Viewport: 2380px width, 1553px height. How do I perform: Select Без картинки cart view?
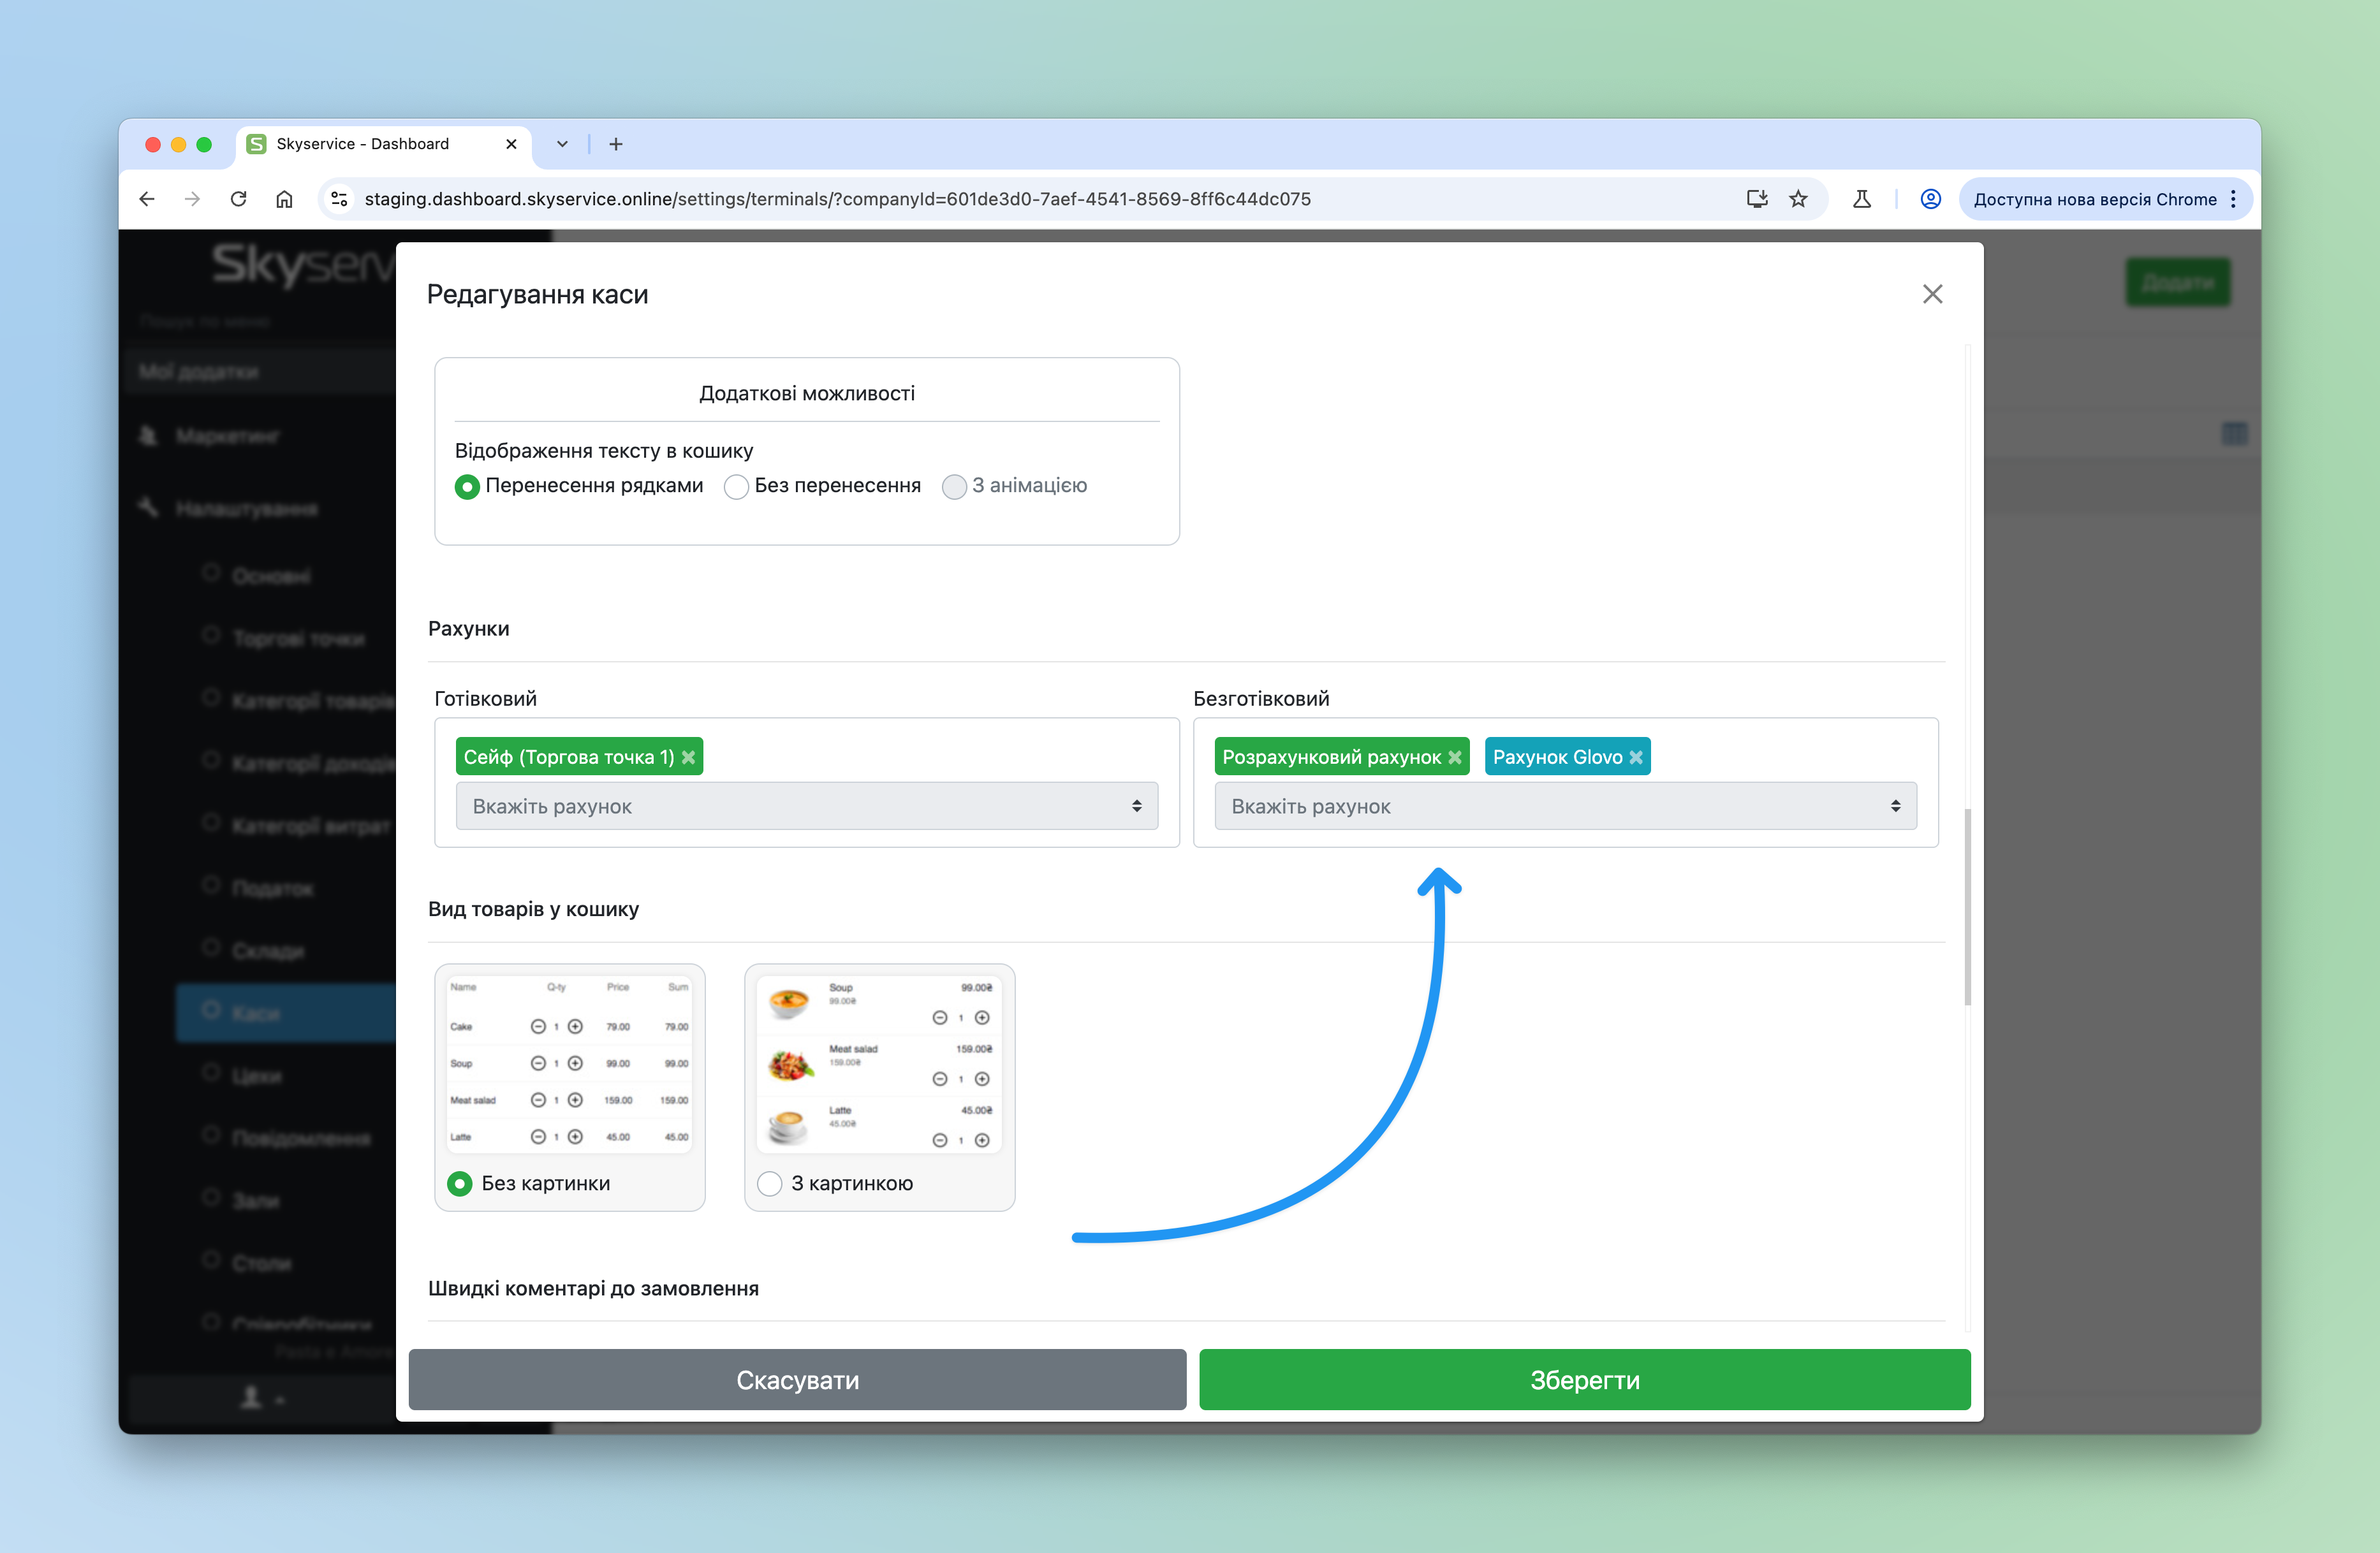tap(460, 1183)
